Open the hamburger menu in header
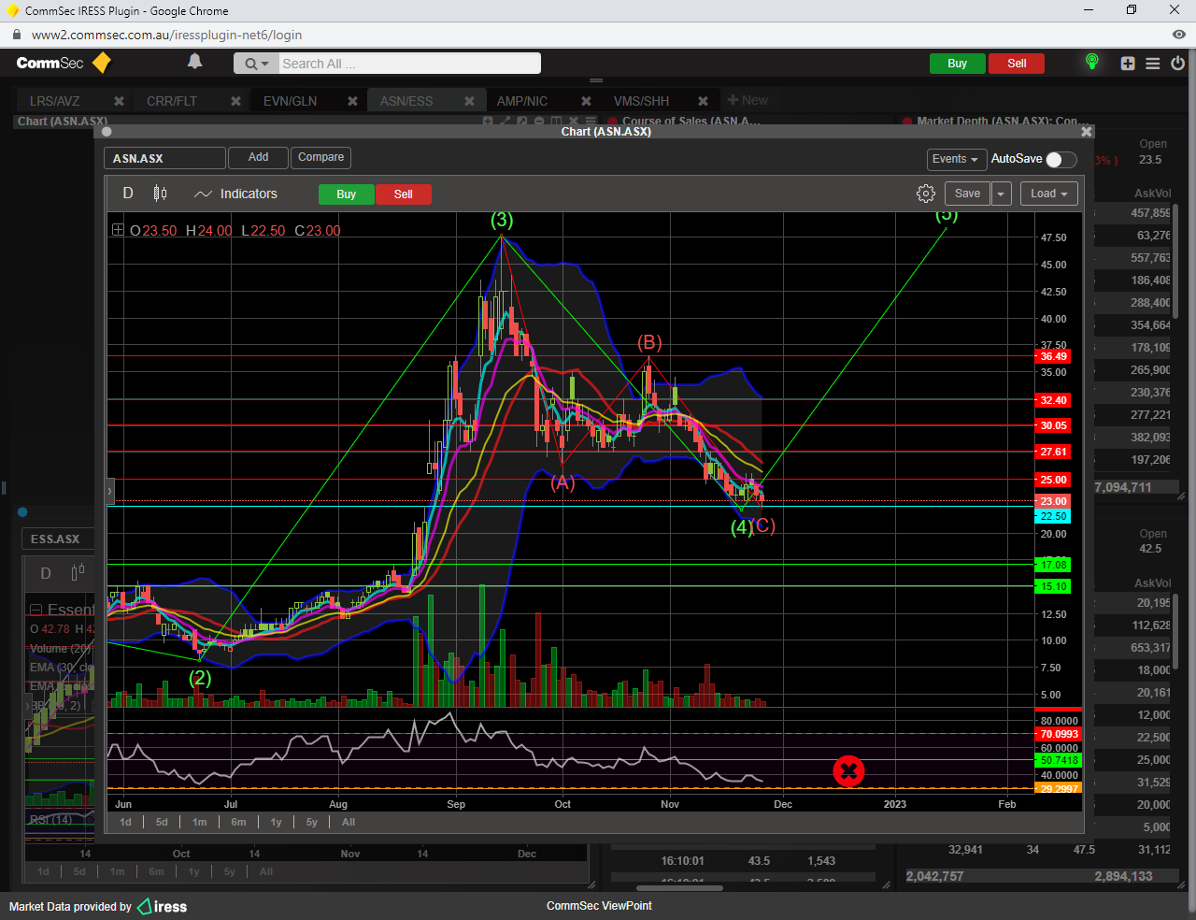The width and height of the screenshot is (1196, 920). (x=1153, y=64)
